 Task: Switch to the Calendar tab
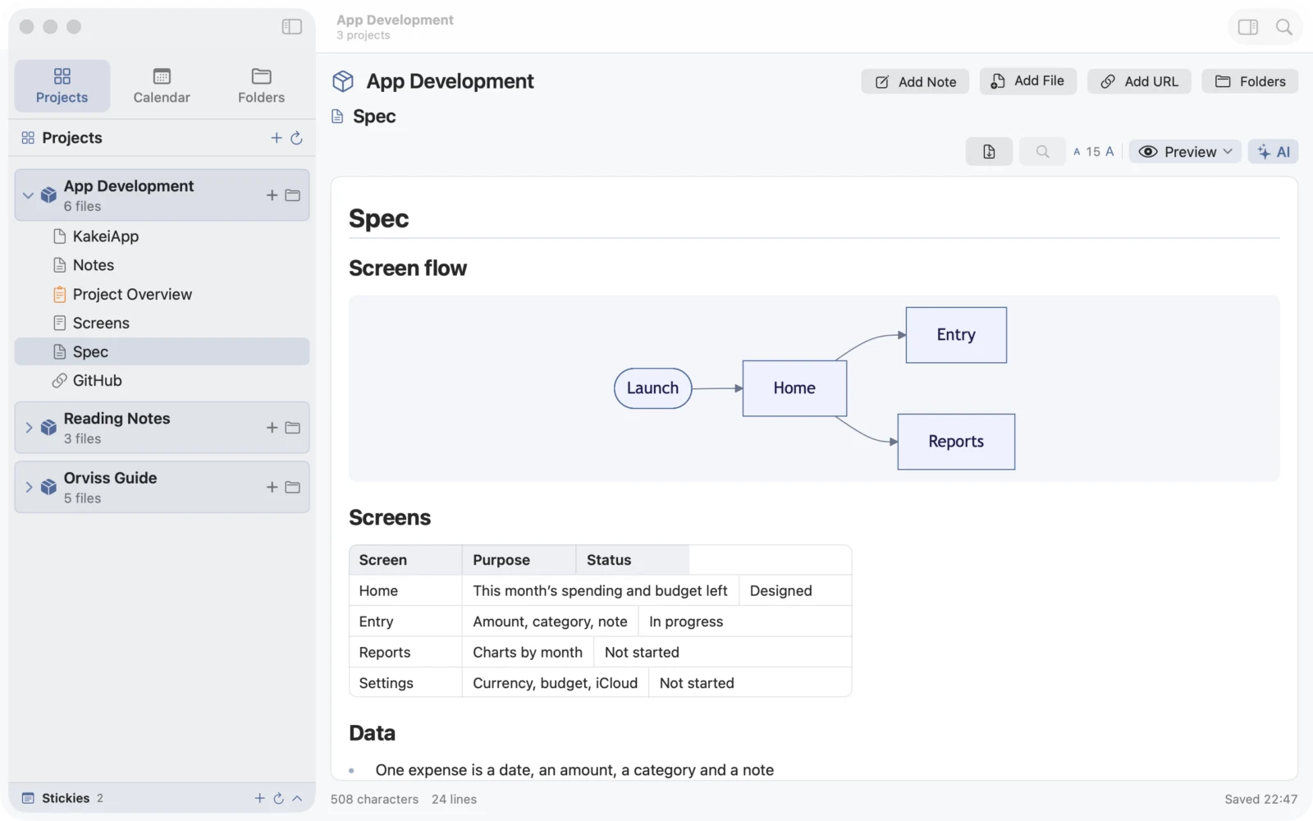pos(162,85)
